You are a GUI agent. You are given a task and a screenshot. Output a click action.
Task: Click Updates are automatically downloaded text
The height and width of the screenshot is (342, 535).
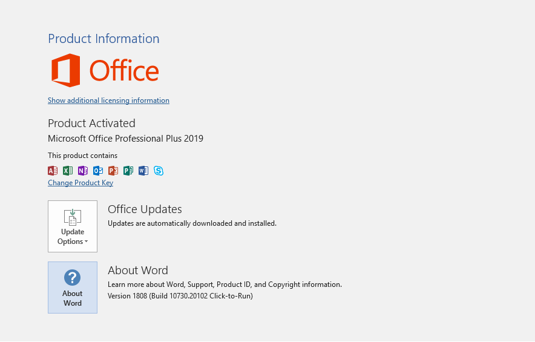click(192, 223)
